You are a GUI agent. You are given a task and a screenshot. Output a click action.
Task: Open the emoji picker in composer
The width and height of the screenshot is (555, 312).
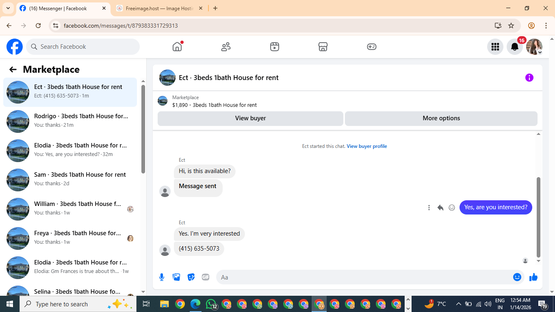[x=517, y=277]
